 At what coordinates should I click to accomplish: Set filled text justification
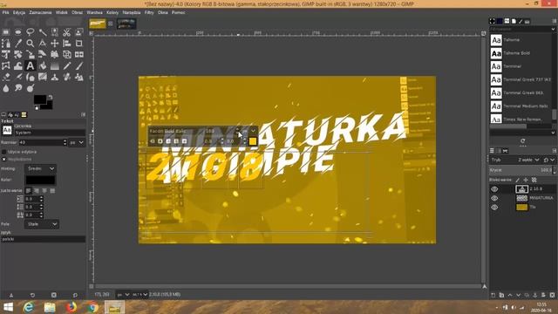[x=52, y=191]
